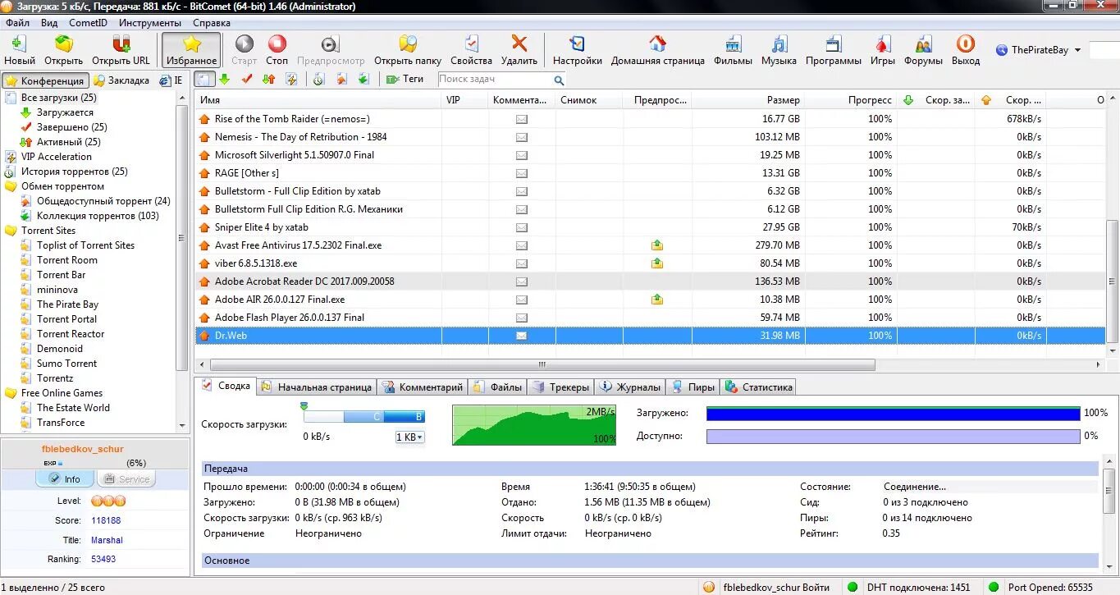
Task: Delete the selected task with Удалить
Action: click(x=519, y=50)
